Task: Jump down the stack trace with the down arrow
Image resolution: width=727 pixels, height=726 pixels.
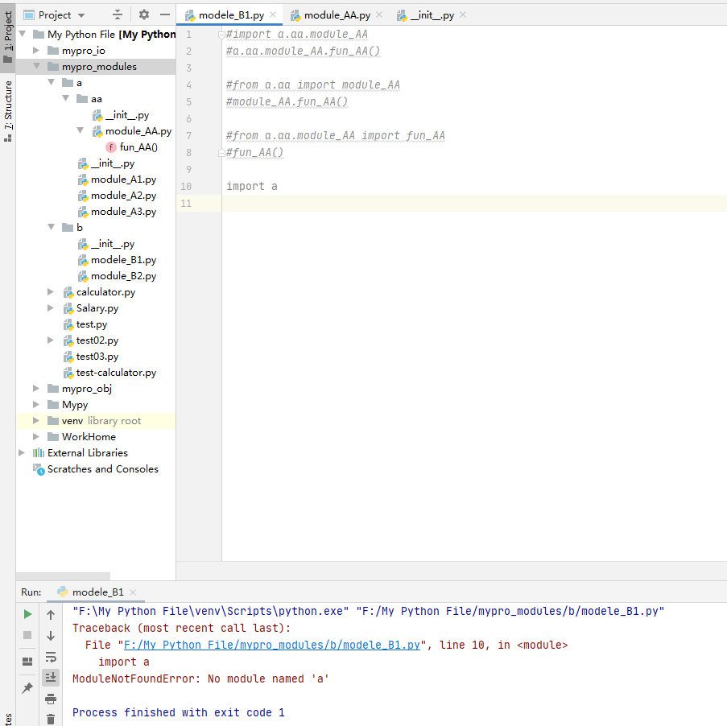Action: pos(51,636)
